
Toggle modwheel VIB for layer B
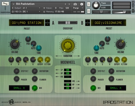[67, 81]
